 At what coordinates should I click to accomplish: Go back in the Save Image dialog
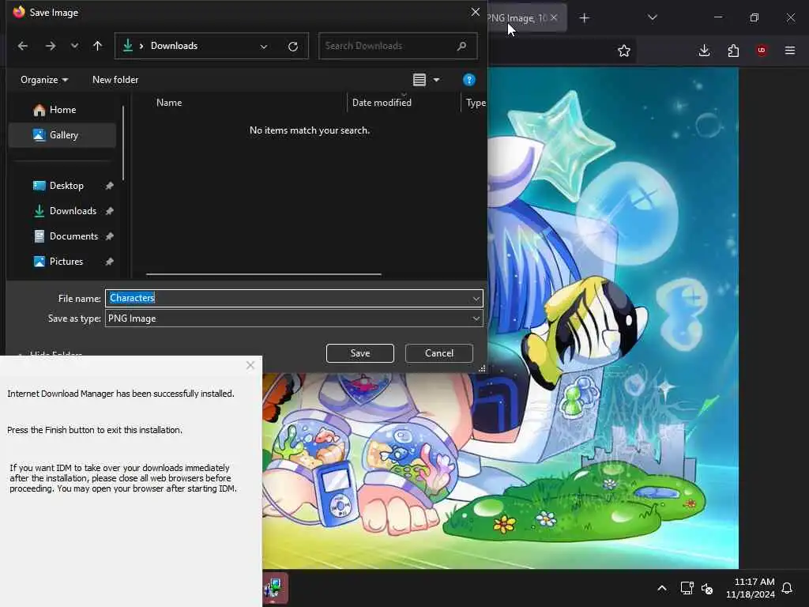point(23,46)
